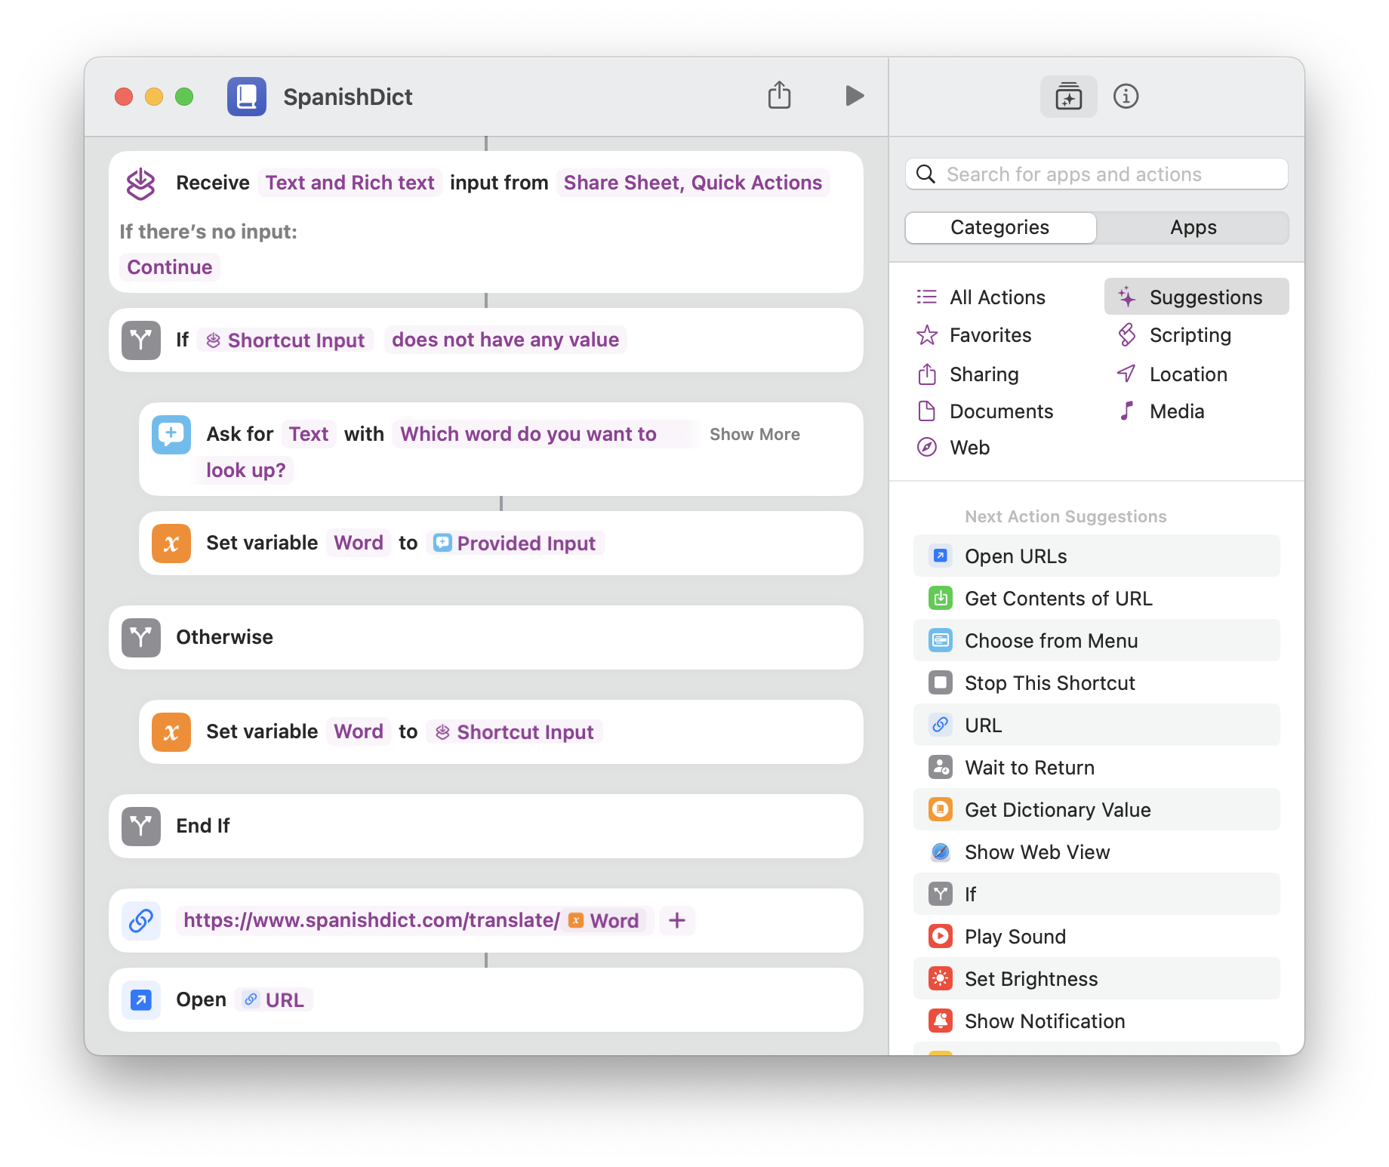This screenshot has height=1167, width=1389.
Task: Add Get Contents of URL action
Action: coord(1096,599)
